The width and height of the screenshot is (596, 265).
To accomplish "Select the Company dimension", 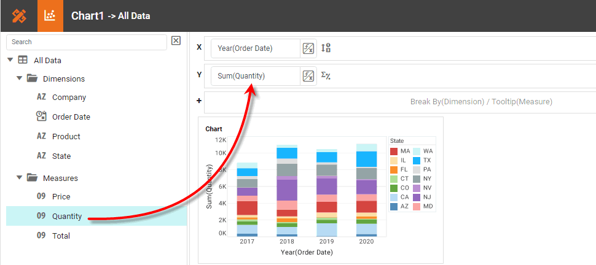I will (x=69, y=98).
